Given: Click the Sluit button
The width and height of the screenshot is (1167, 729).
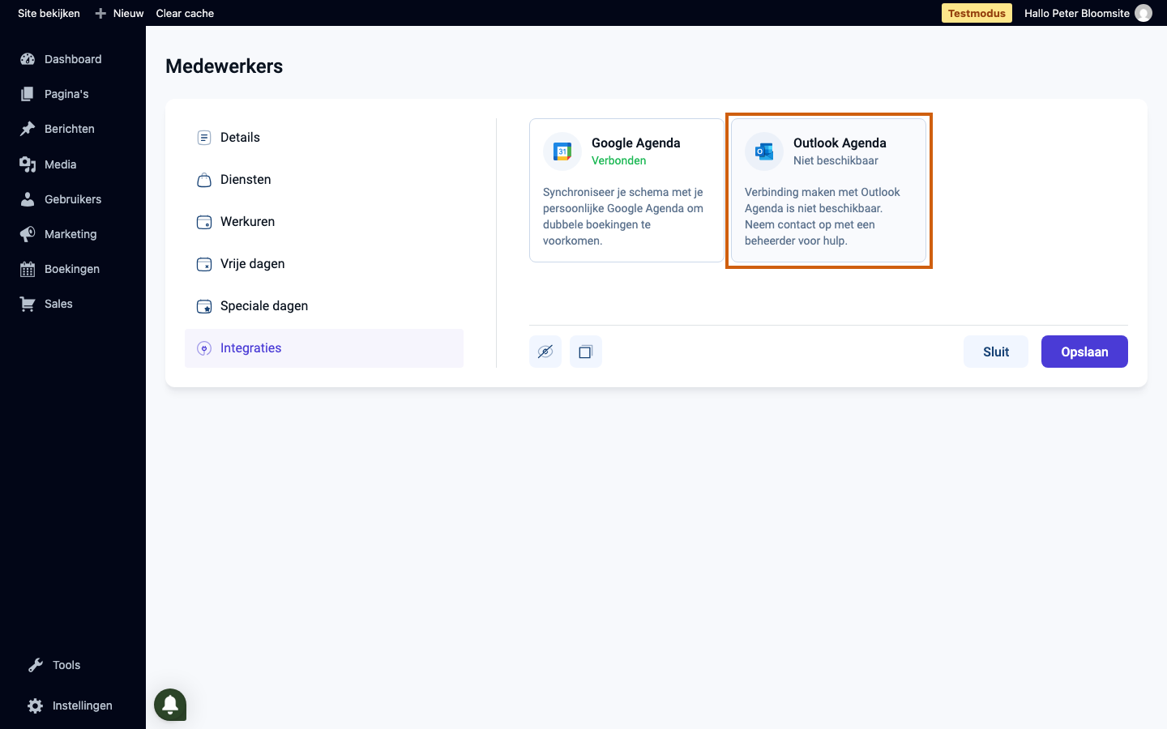Looking at the screenshot, I should tap(996, 352).
